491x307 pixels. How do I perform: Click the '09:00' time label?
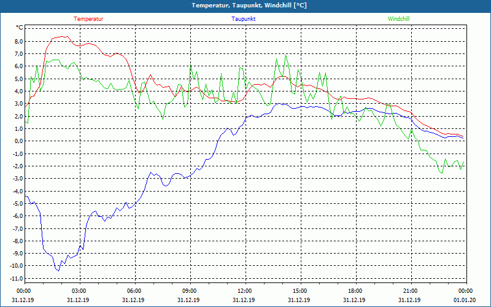[x=190, y=291]
